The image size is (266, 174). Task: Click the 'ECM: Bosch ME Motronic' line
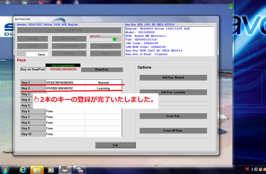click(x=145, y=36)
